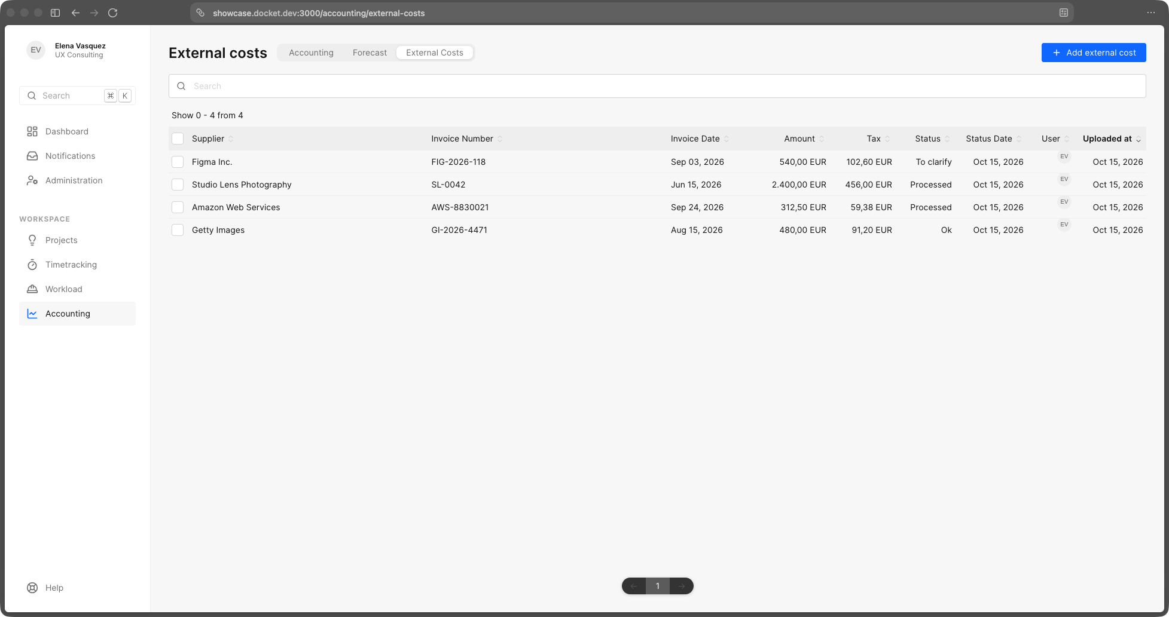Go to previous page arrow in pagination
The width and height of the screenshot is (1169, 617).
(x=634, y=586)
